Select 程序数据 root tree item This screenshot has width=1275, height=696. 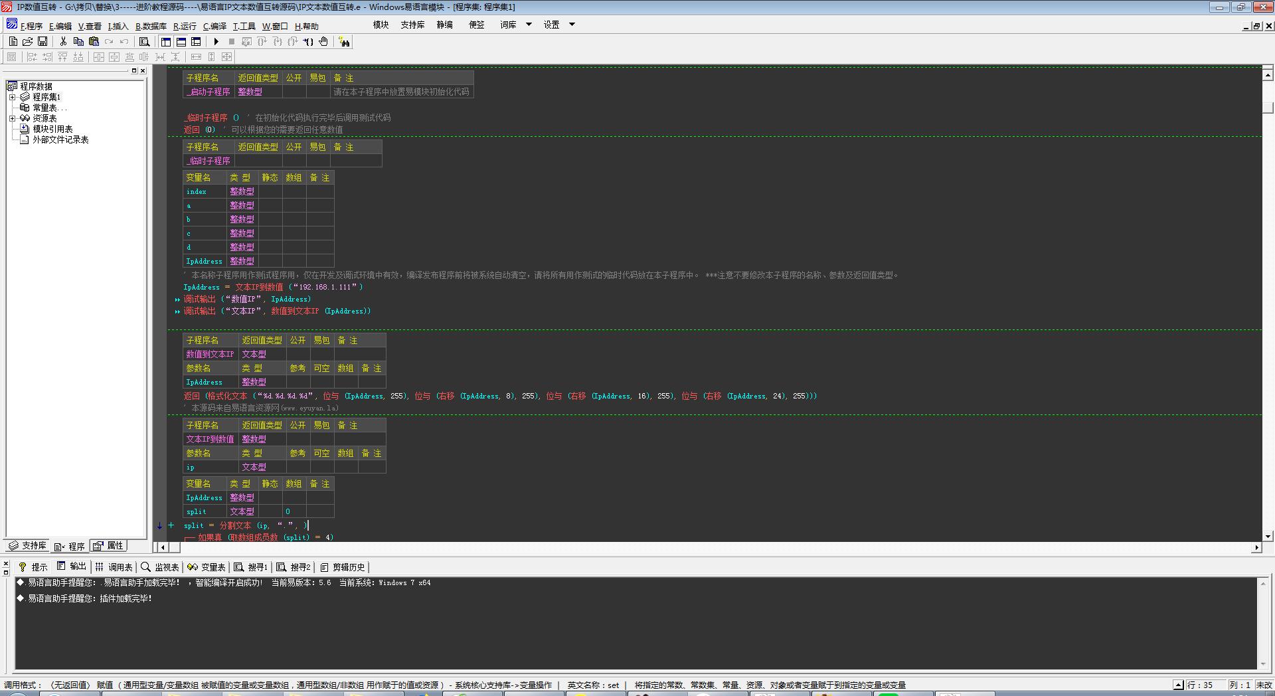click(x=36, y=86)
